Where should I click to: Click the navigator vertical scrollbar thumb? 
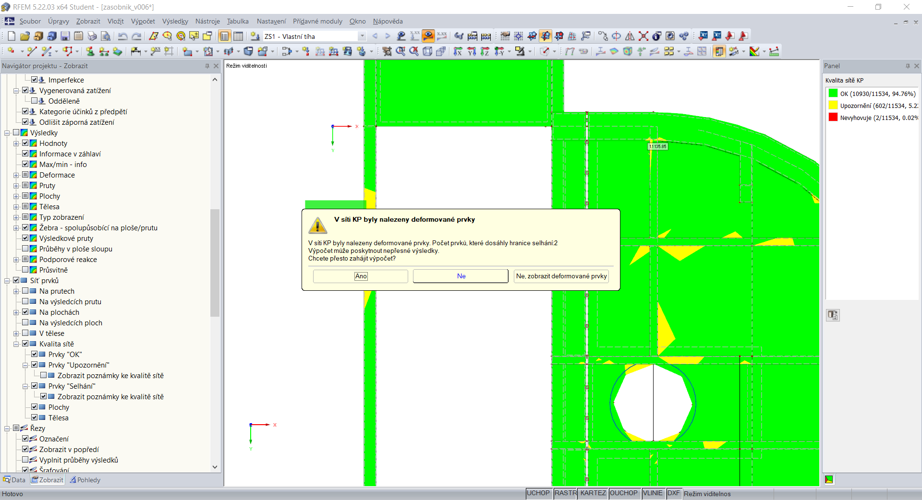click(x=215, y=263)
